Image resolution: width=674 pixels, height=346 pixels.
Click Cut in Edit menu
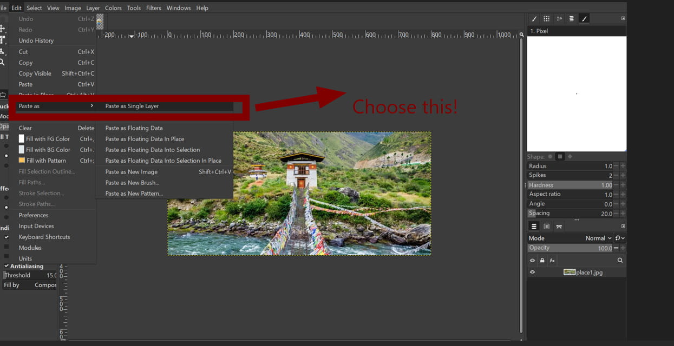53,52
